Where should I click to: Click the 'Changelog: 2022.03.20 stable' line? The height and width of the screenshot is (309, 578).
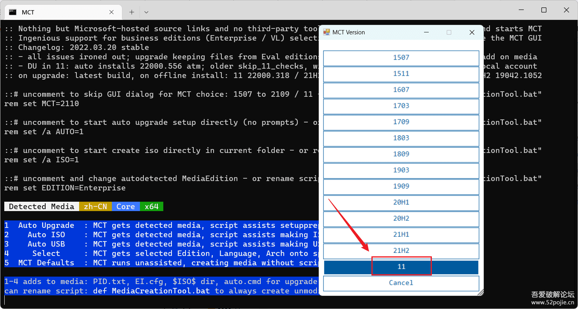coord(77,48)
